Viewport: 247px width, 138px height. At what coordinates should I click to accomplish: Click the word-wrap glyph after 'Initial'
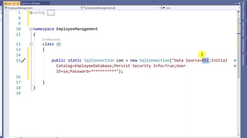(235, 61)
